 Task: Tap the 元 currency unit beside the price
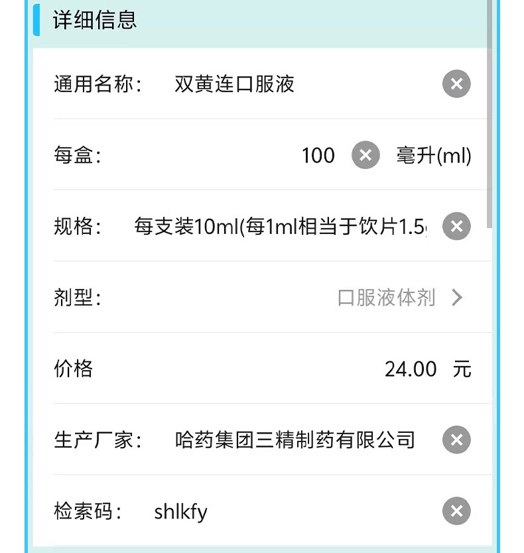462,369
